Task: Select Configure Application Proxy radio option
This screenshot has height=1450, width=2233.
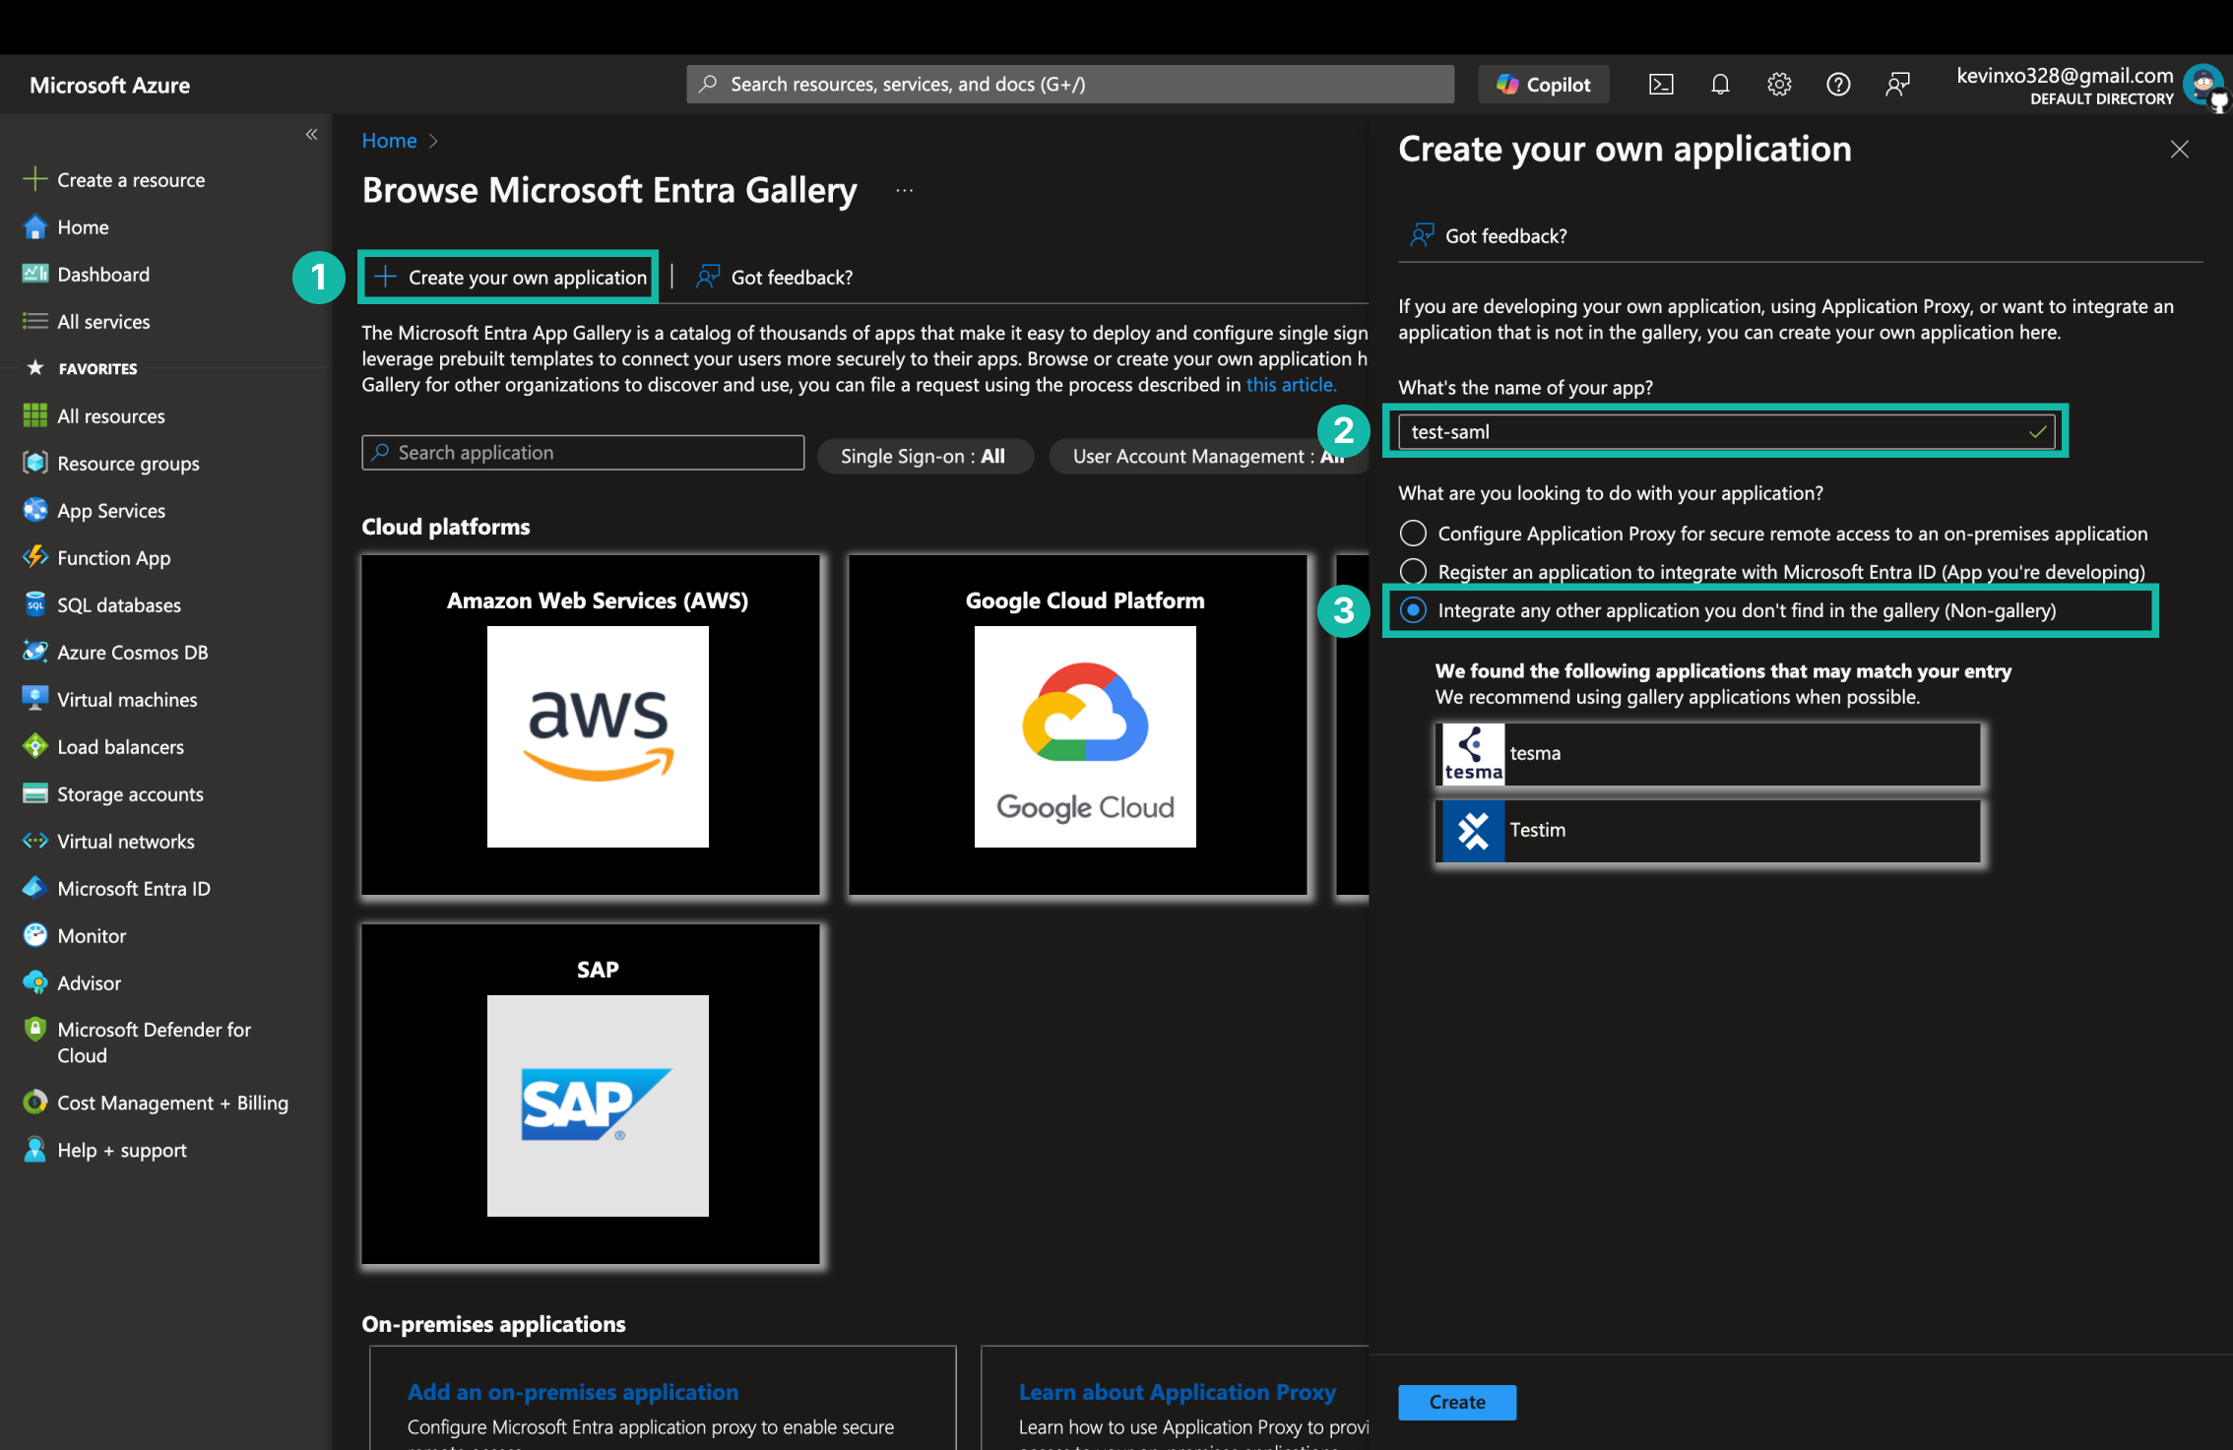Action: [x=1413, y=534]
